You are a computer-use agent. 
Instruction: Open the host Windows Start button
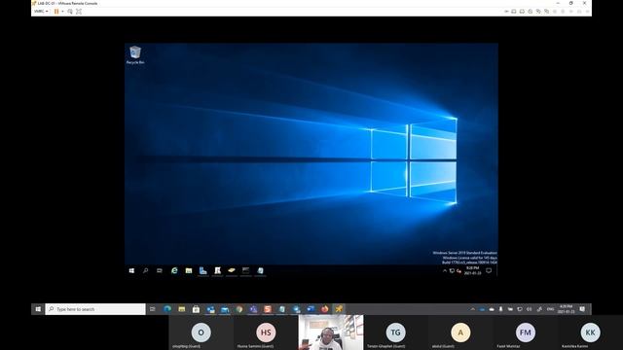coord(38,309)
